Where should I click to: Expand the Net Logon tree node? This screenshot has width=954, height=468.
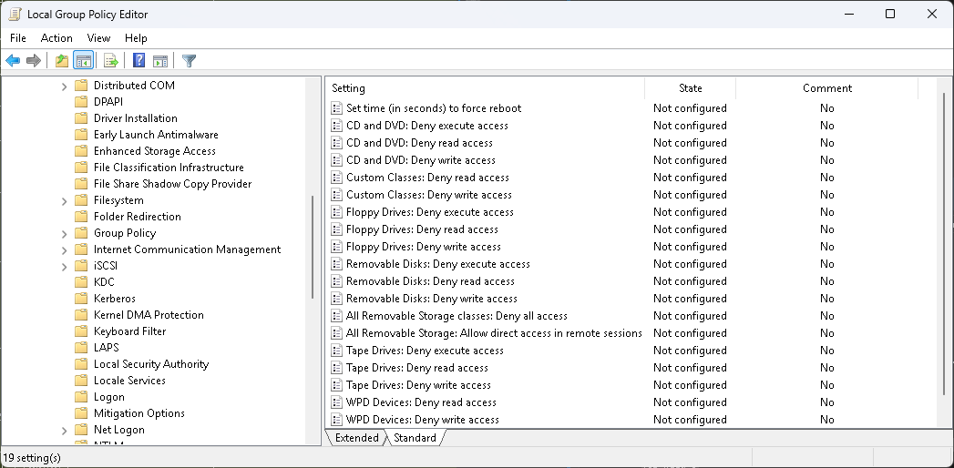pyautogui.click(x=65, y=431)
